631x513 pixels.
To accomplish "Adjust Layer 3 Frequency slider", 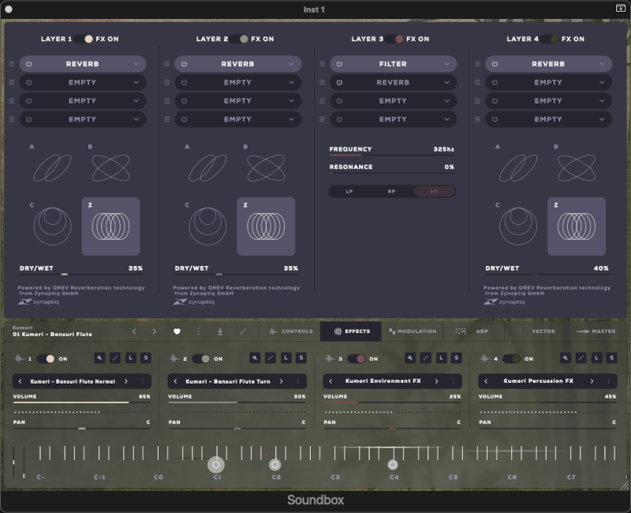I will [x=392, y=155].
